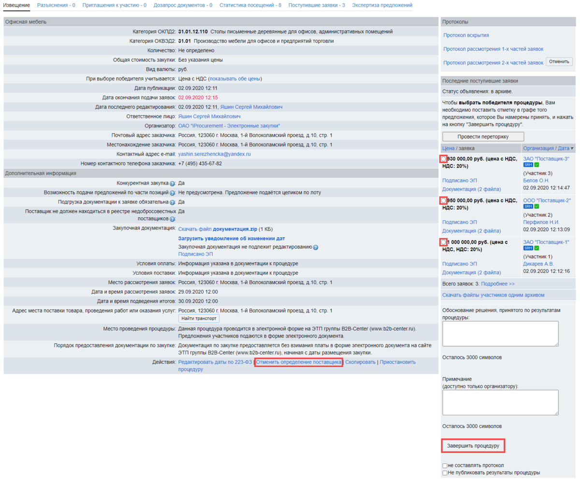This screenshot has width=580, height=483.
Task: Select the 930 000,00 руб. offer radio button
Action: 443,159
